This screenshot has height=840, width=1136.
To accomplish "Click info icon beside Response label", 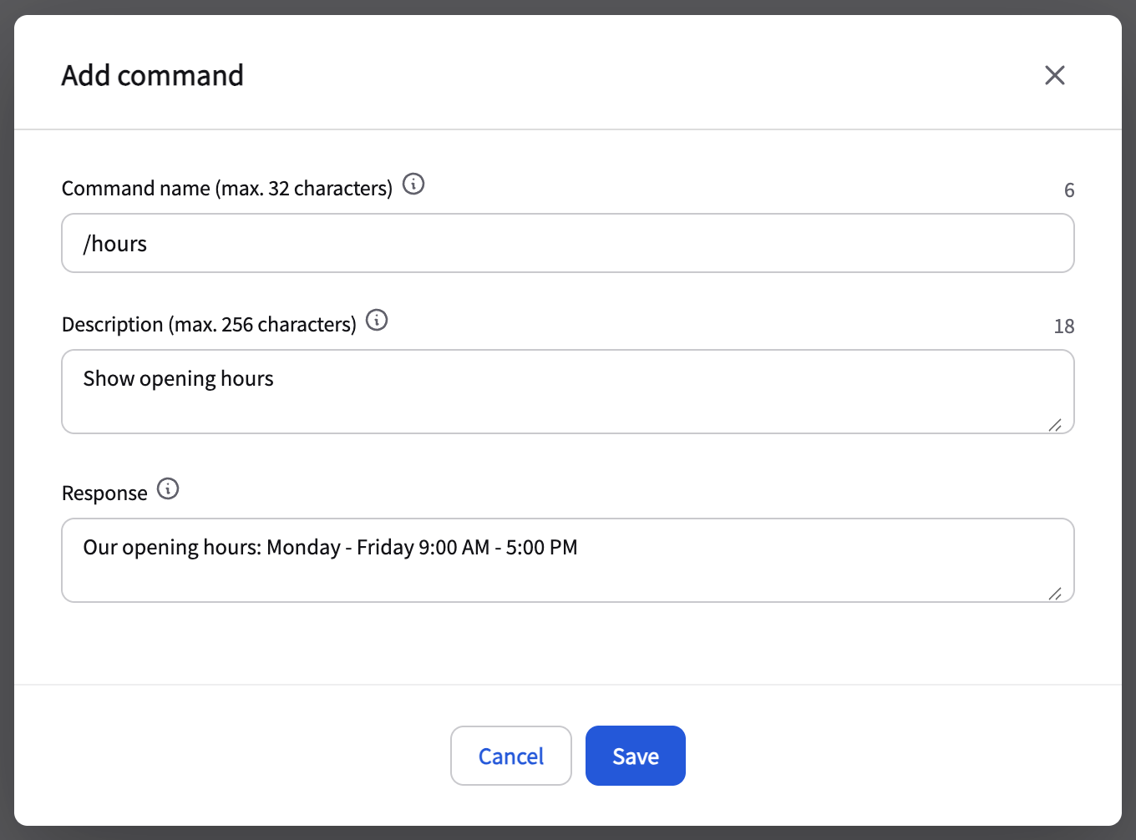I will 168,488.
